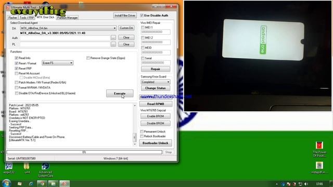Click the Disable BROM button
The height and width of the screenshot is (187, 333).
[156, 123]
